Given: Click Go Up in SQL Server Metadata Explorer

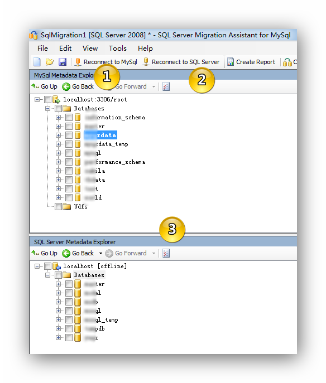Looking at the screenshot, I should tap(44, 253).
